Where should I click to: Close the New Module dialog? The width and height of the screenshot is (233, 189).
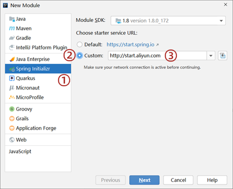pos(226,5)
